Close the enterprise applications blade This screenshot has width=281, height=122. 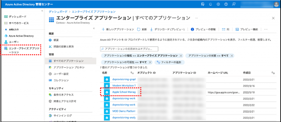click(273, 18)
